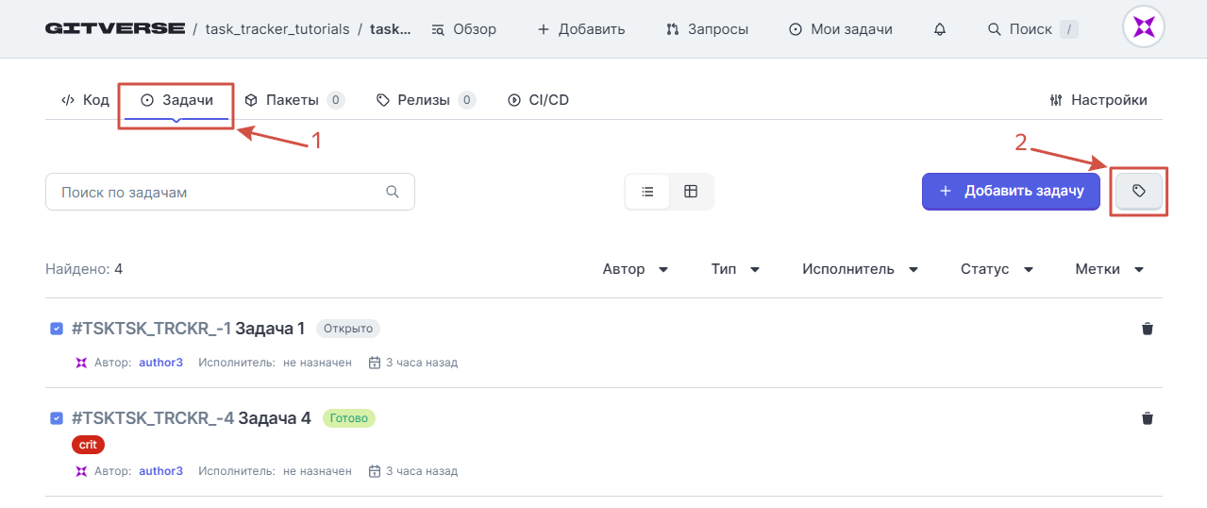Select the red crit label
Image resolution: width=1207 pixels, height=508 pixels.
point(88,444)
